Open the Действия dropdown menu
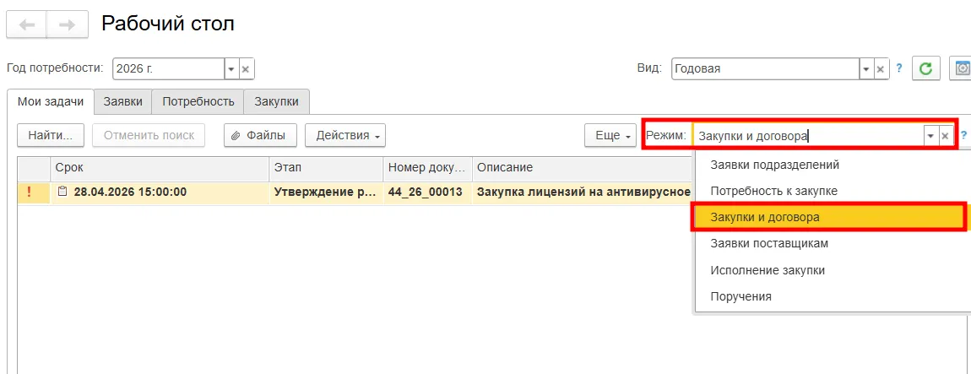The image size is (971, 374). point(345,136)
